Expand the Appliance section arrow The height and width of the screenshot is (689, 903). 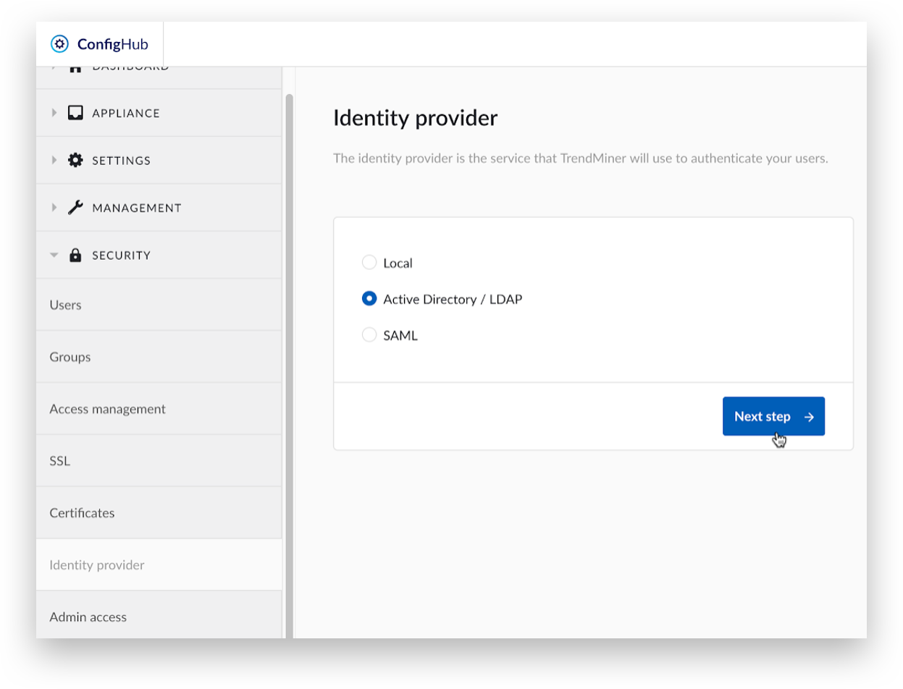[54, 113]
